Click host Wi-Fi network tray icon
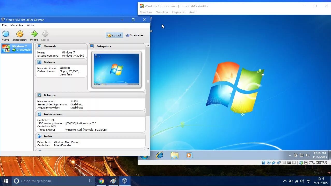 (x=297, y=181)
